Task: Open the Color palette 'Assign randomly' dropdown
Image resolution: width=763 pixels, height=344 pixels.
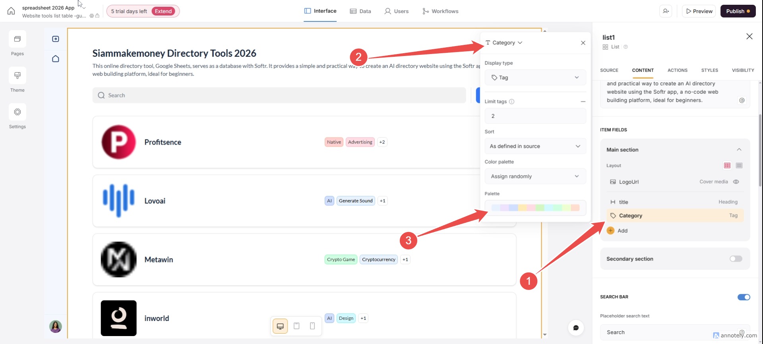Action: point(535,176)
